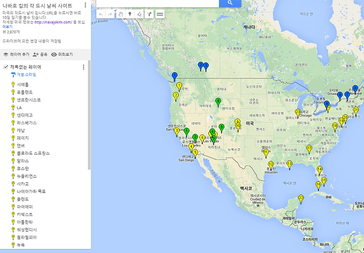Open the navajokim.com link

[x=54, y=22]
